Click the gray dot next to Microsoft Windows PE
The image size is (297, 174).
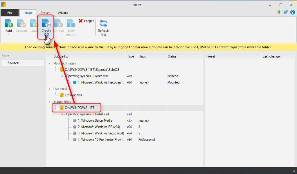pyautogui.click(x=75, y=127)
